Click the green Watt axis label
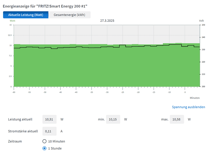Image resolution: width=210 pixels, height=151 pixels. [12, 21]
